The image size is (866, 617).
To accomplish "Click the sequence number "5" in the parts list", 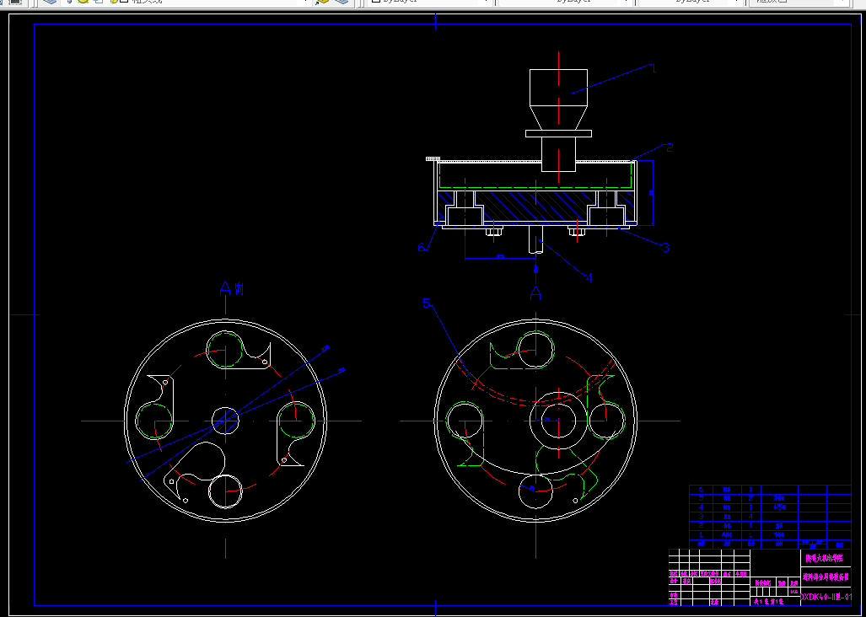I will (x=701, y=498).
